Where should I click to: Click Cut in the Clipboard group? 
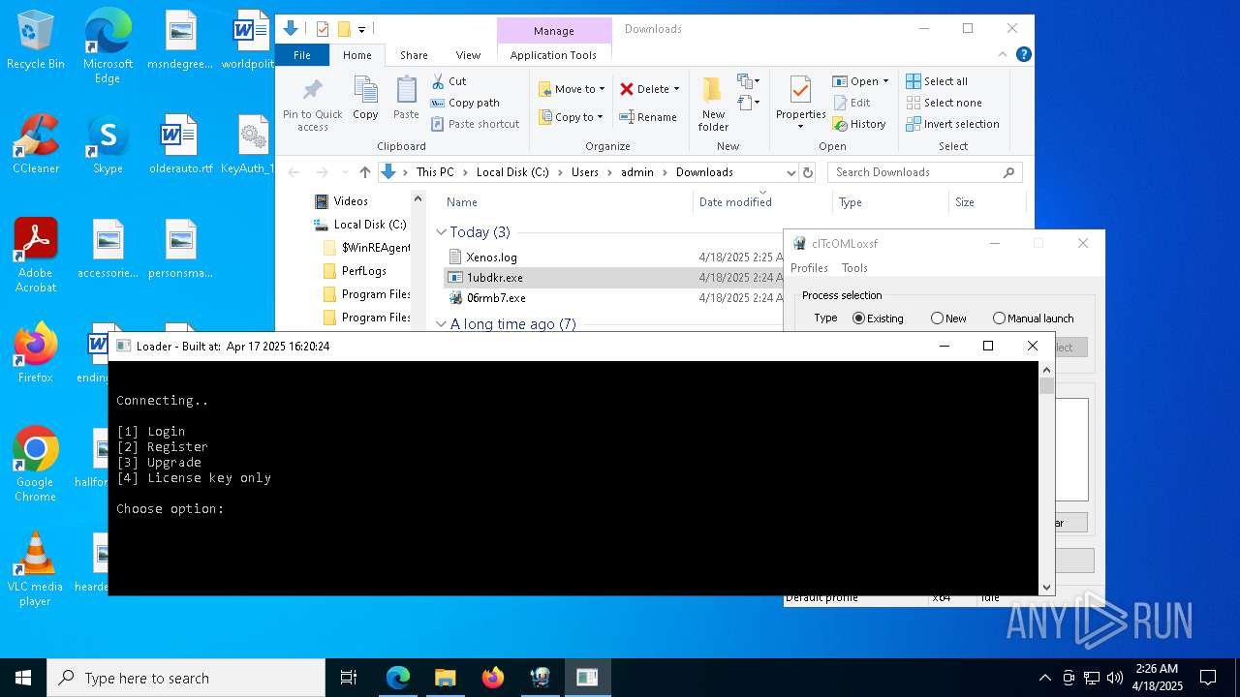click(x=449, y=81)
